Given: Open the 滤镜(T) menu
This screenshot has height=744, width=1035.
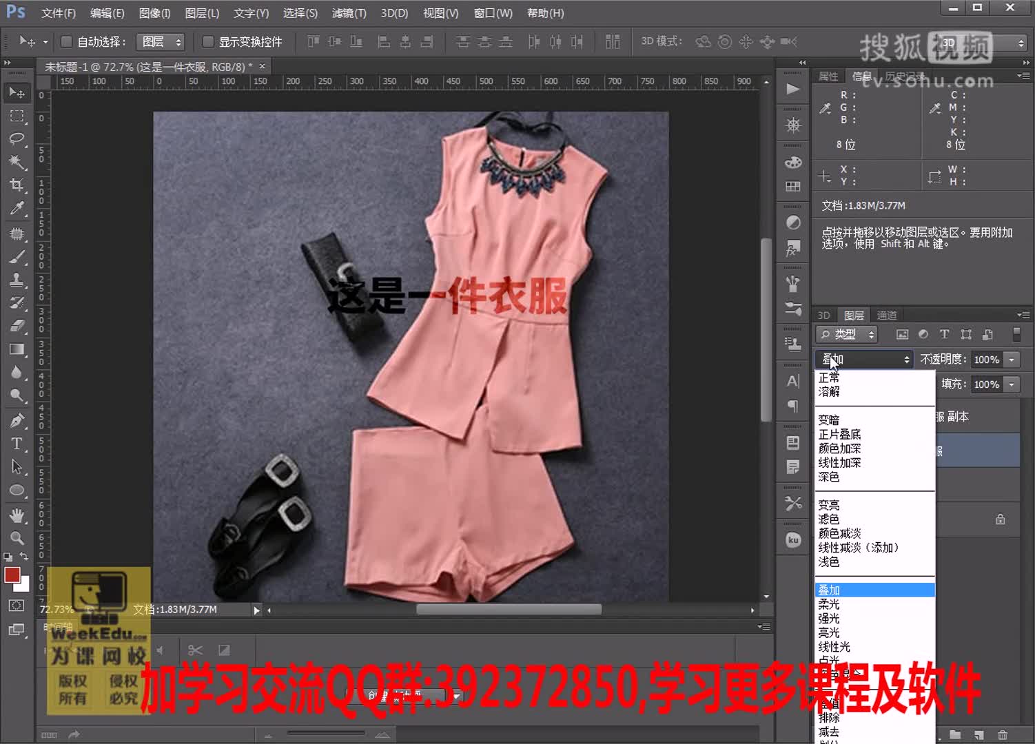Looking at the screenshot, I should 349,13.
